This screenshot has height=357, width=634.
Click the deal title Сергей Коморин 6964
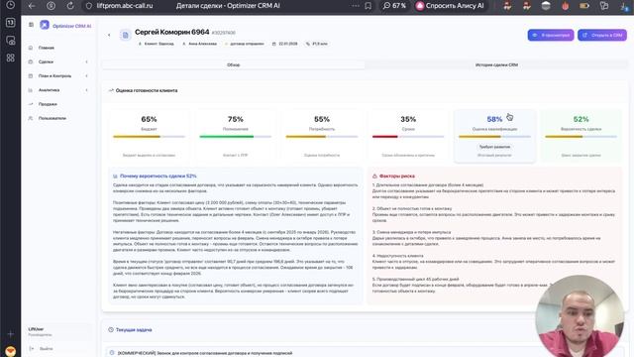click(x=171, y=32)
